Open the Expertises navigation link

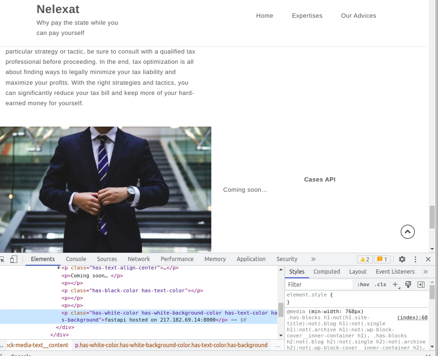pos(307,15)
